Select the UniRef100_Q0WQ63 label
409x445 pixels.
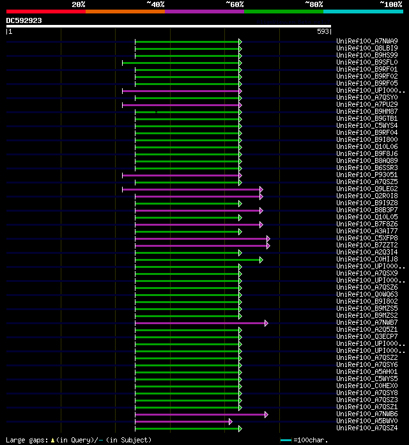367,294
